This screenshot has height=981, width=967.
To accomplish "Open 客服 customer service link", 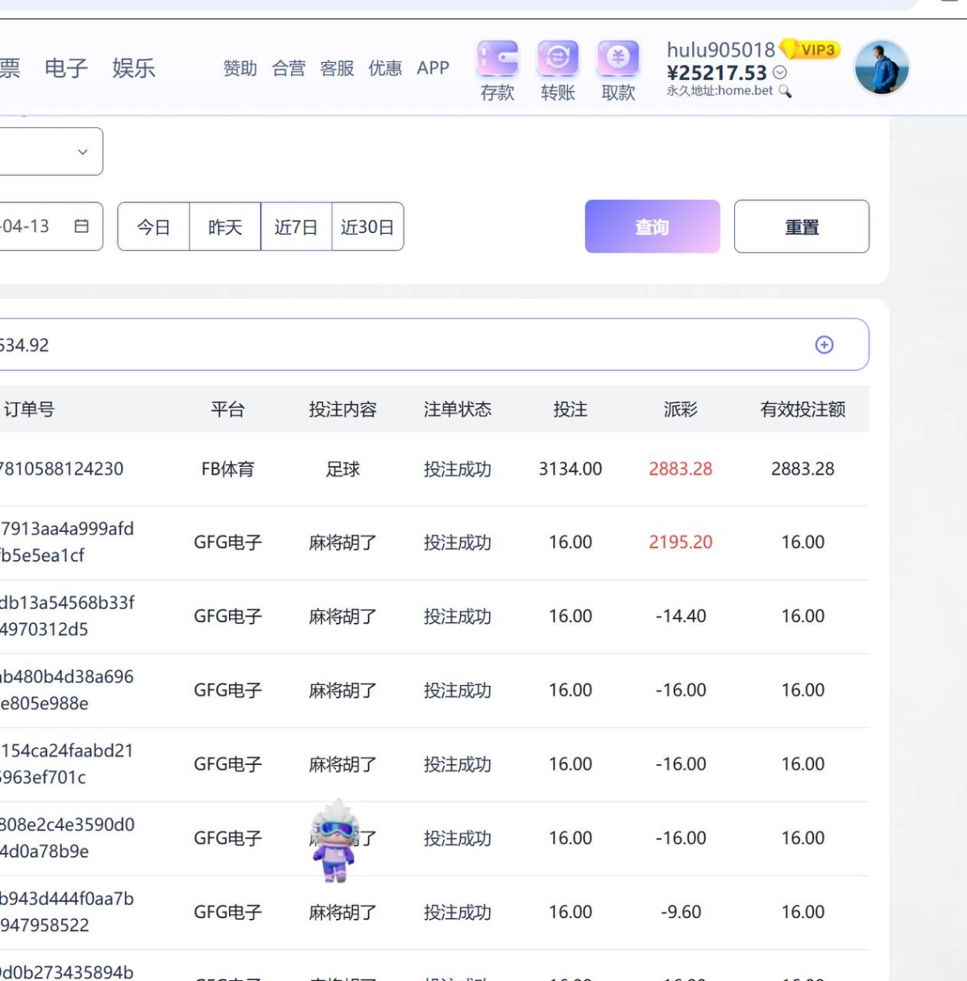I will [337, 69].
